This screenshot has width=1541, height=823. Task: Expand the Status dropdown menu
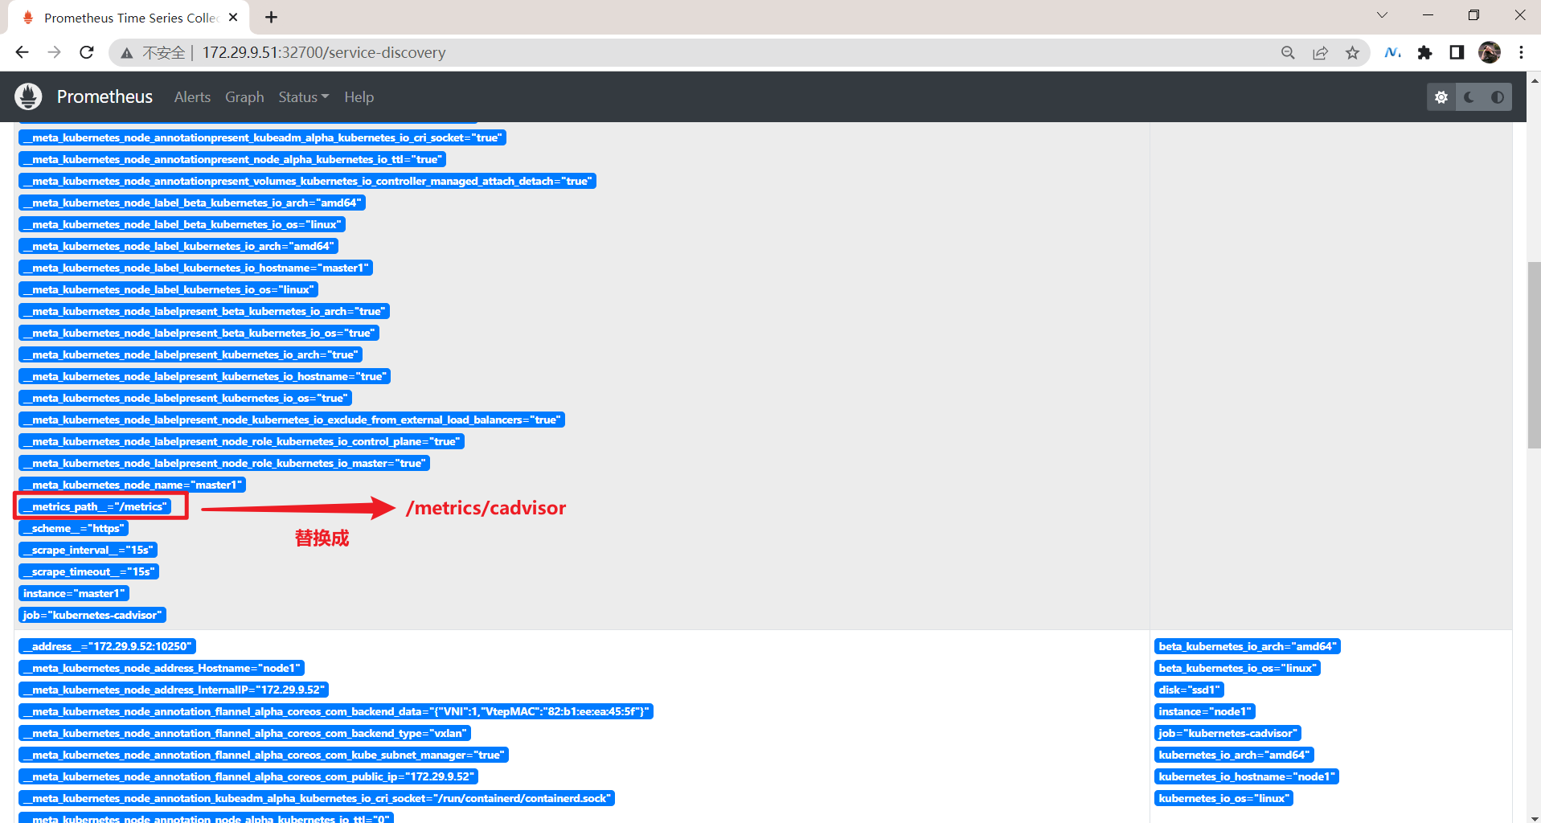coord(304,96)
